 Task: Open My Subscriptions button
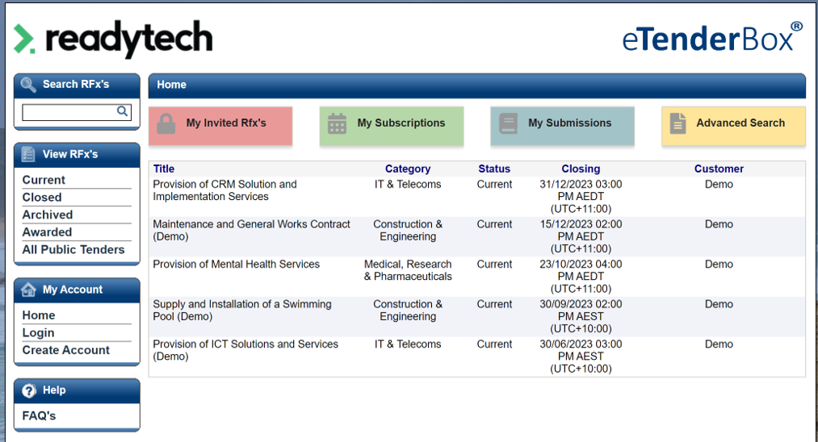[x=392, y=126]
